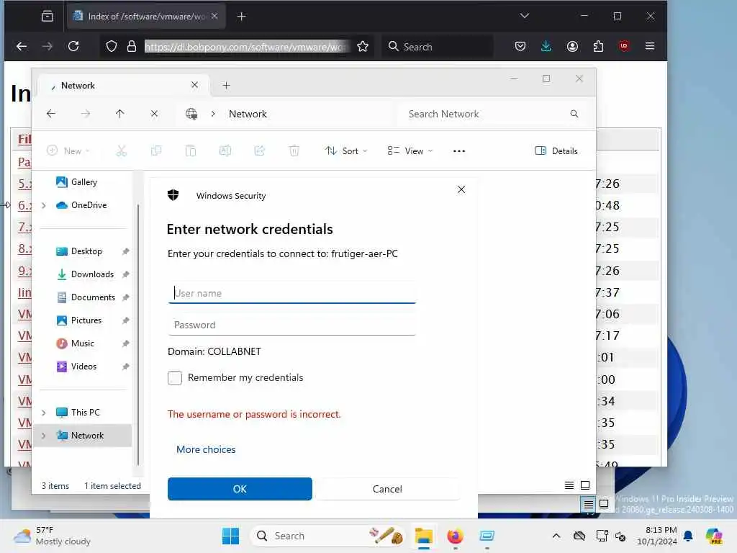Go back in File Explorer
This screenshot has width=737, height=553.
coord(51,113)
